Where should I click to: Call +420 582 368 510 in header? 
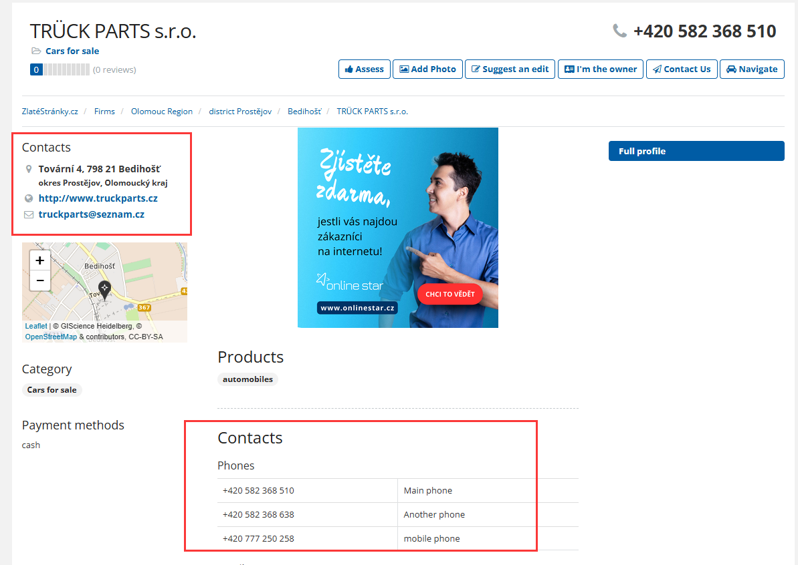coord(704,31)
